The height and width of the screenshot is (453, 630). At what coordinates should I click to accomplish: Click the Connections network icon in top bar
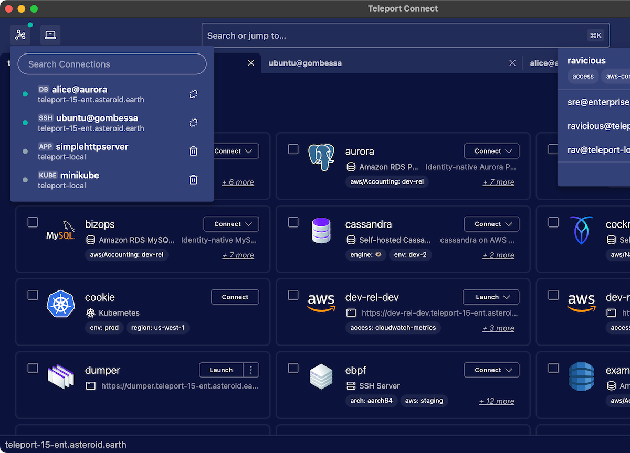pos(20,35)
